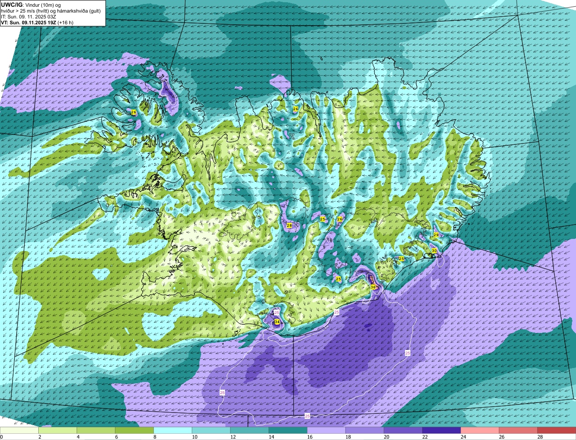Select the purple legend swatch between 18 and 20

click(365, 430)
